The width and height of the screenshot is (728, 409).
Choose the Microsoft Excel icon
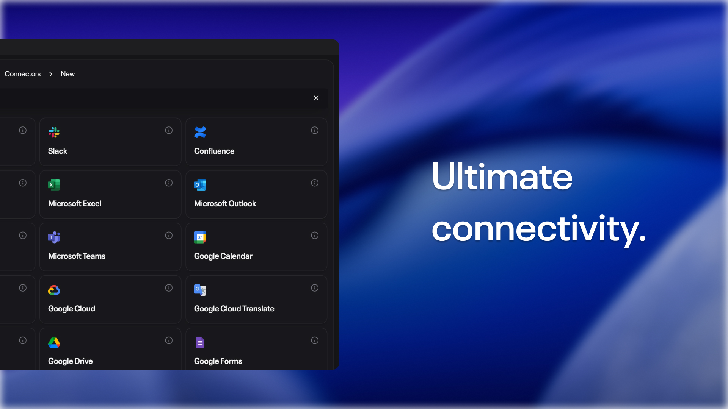[54, 185]
